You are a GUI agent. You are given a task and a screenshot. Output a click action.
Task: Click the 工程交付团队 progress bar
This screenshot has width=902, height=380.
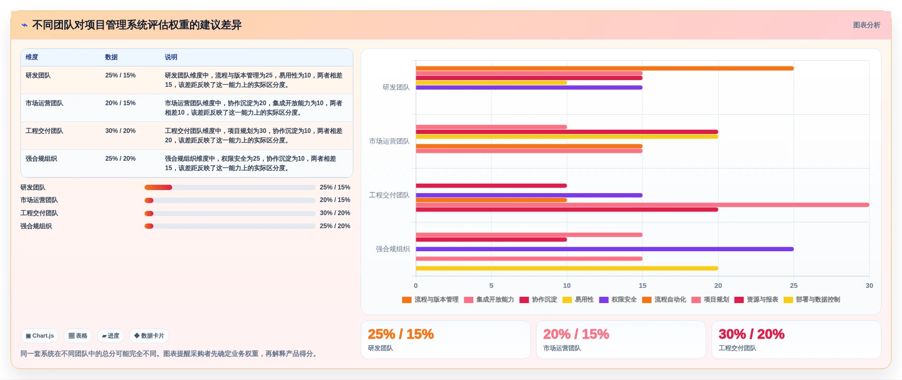(x=230, y=214)
